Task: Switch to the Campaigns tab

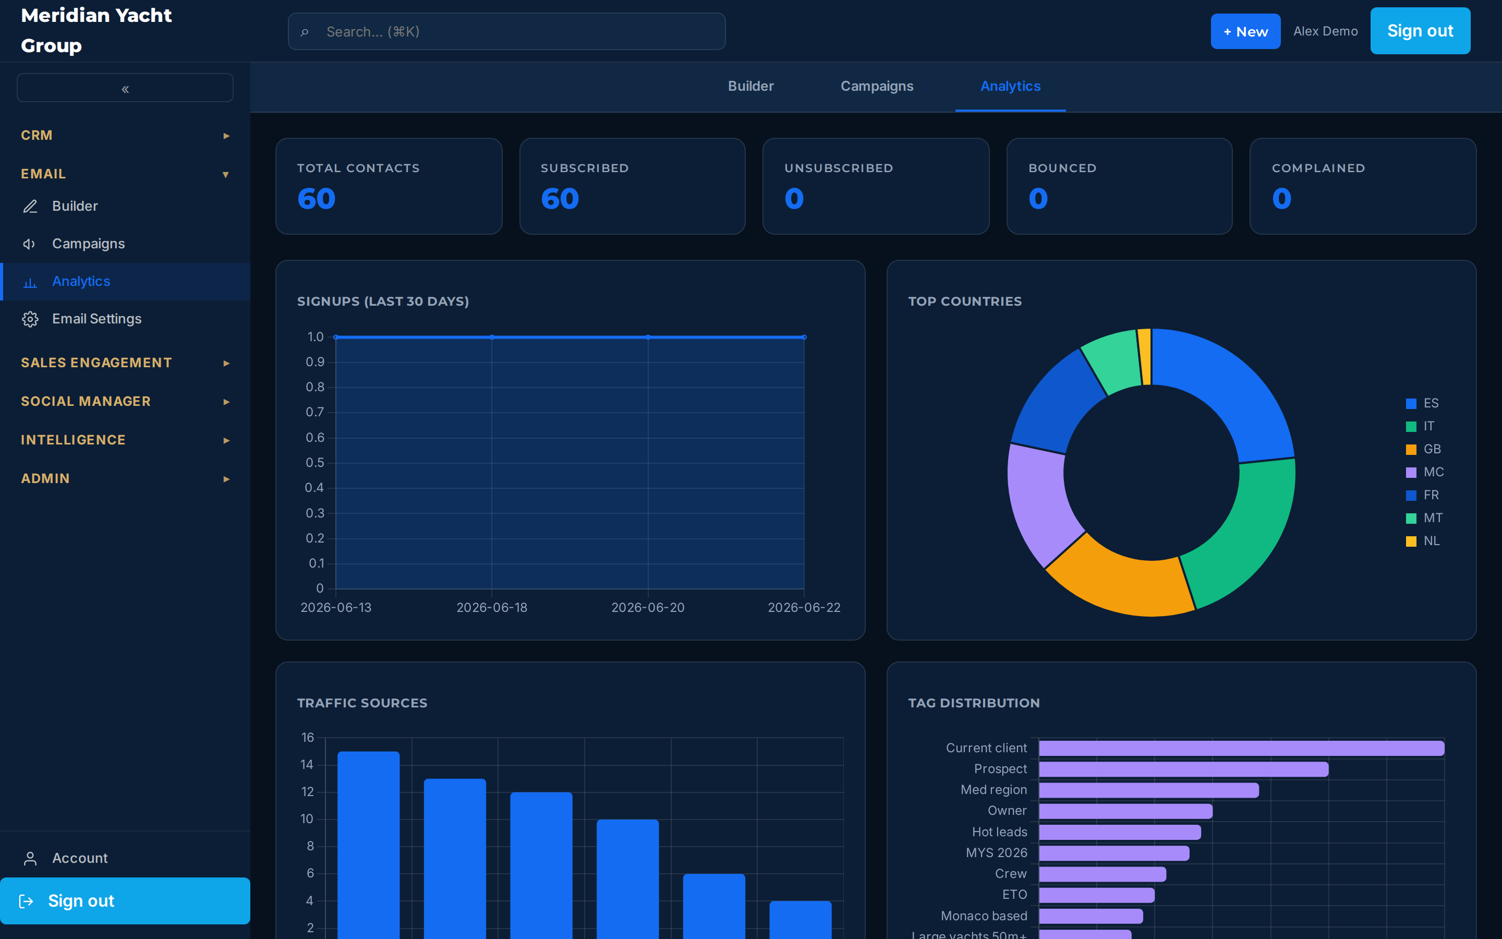Action: click(x=876, y=86)
